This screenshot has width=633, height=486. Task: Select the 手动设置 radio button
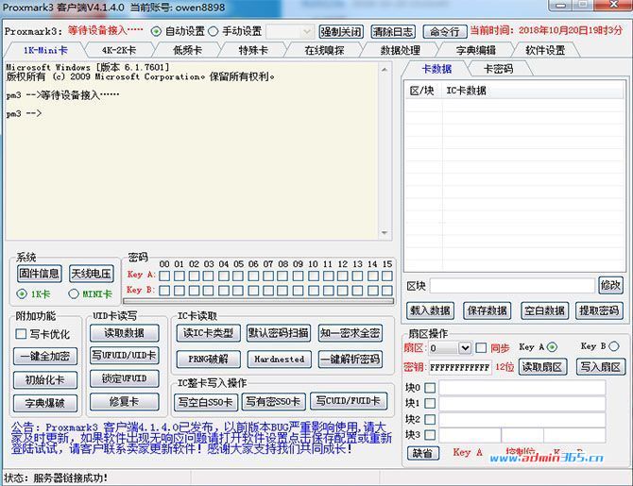(x=214, y=31)
